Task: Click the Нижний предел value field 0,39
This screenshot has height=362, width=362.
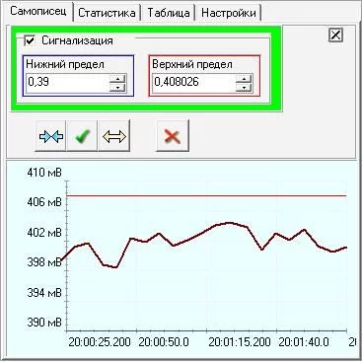Action: pos(67,82)
